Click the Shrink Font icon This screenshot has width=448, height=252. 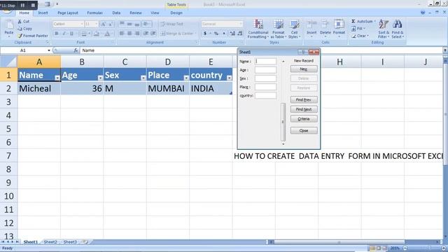[111, 24]
